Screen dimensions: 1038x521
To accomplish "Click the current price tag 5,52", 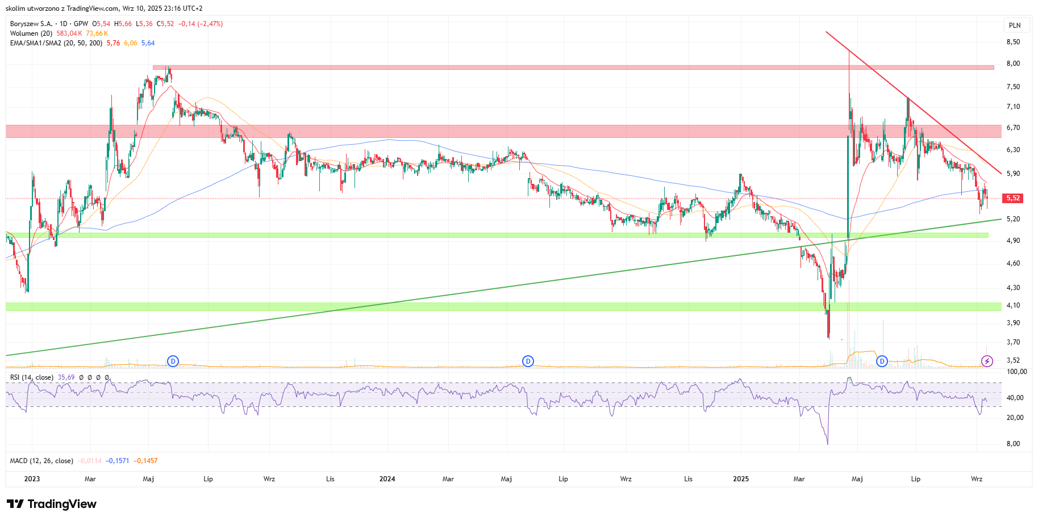I will (x=1013, y=198).
